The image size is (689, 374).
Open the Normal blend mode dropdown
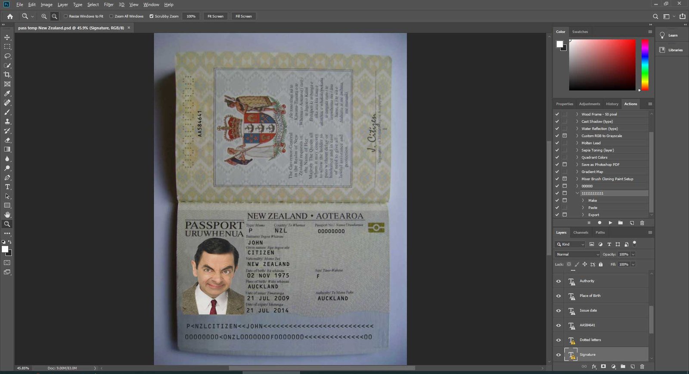pyautogui.click(x=578, y=255)
